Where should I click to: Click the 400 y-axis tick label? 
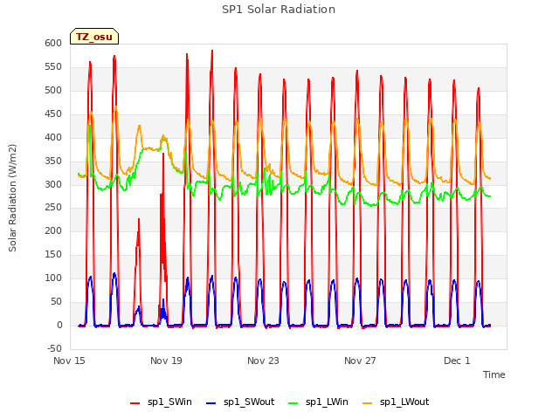(x=53, y=137)
